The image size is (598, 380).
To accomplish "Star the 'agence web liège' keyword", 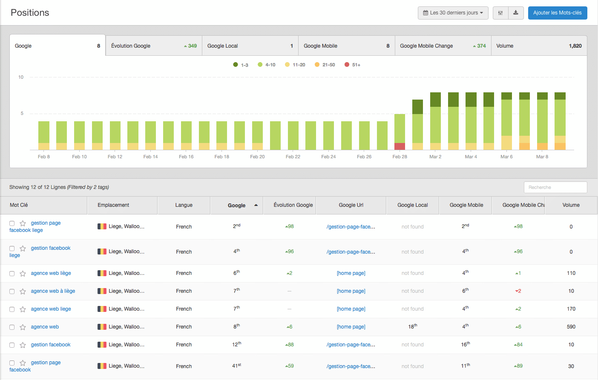I will click(x=23, y=274).
